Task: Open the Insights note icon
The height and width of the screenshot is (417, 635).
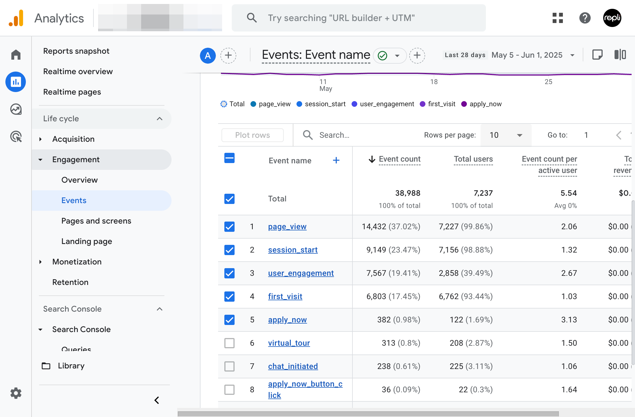Action: 598,55
